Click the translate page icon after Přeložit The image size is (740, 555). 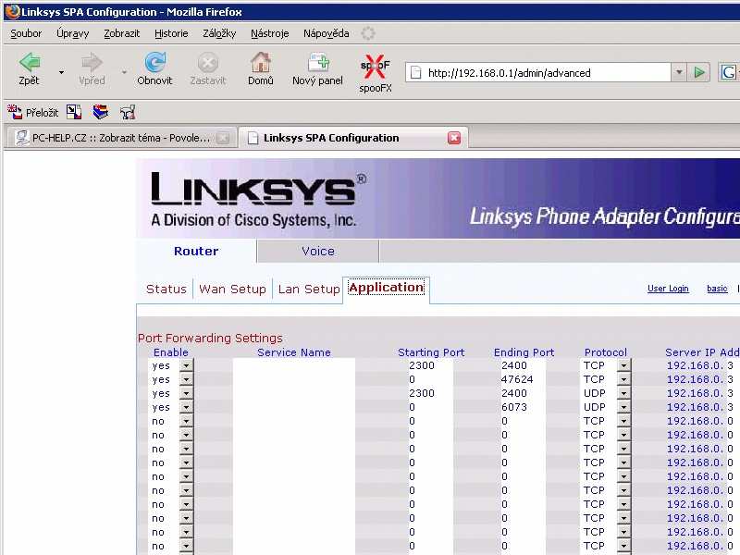(74, 112)
